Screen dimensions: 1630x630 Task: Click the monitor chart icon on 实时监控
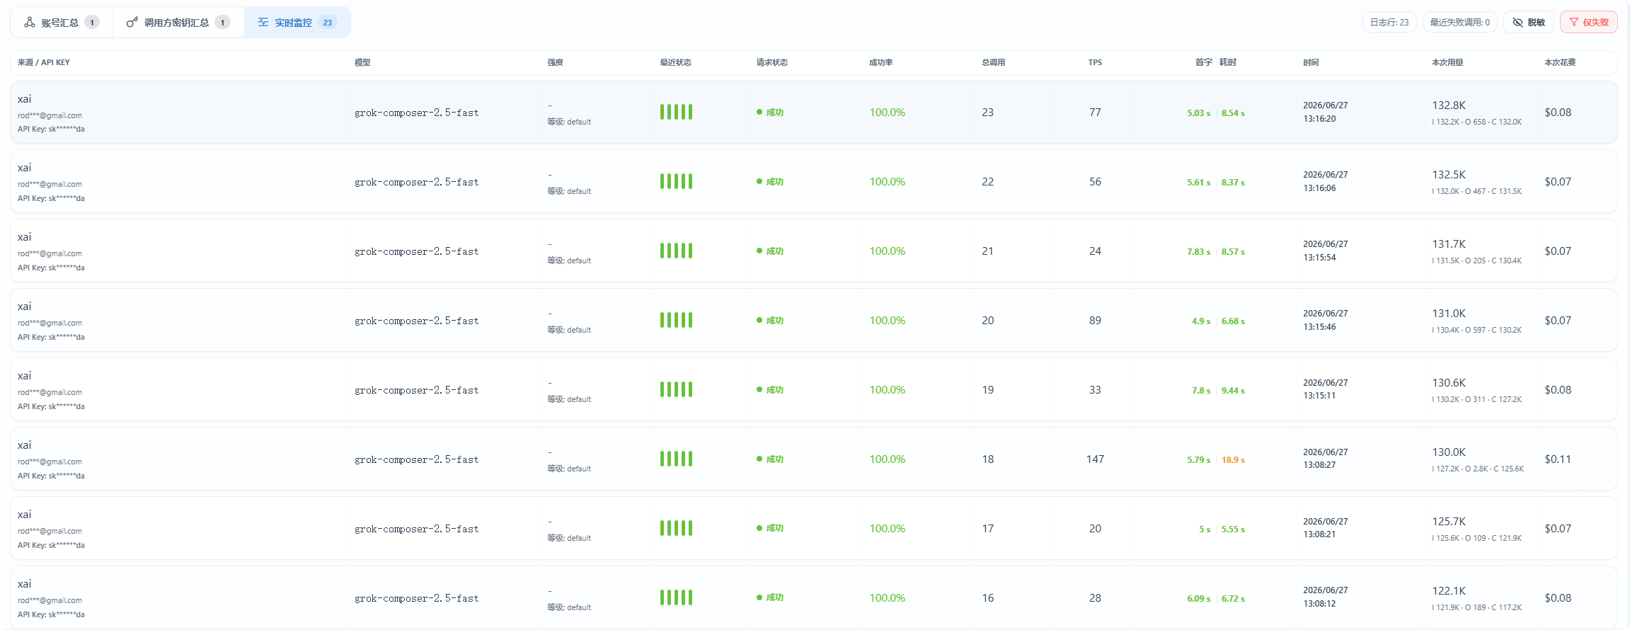pos(263,23)
